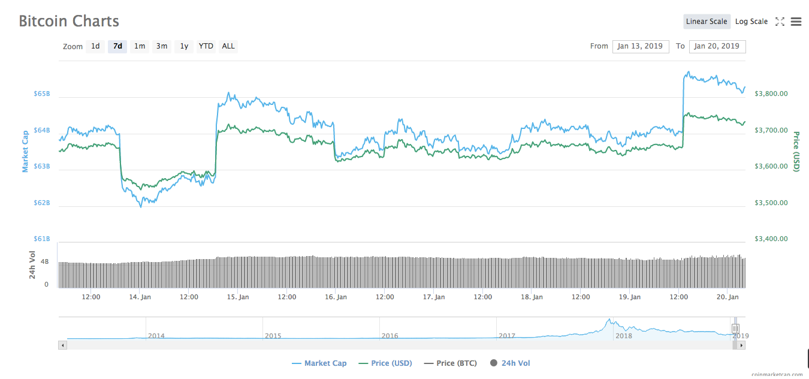Viewport: 809px width, 379px height.
Task: Select the 7d zoom tab
Action: pyautogui.click(x=117, y=46)
